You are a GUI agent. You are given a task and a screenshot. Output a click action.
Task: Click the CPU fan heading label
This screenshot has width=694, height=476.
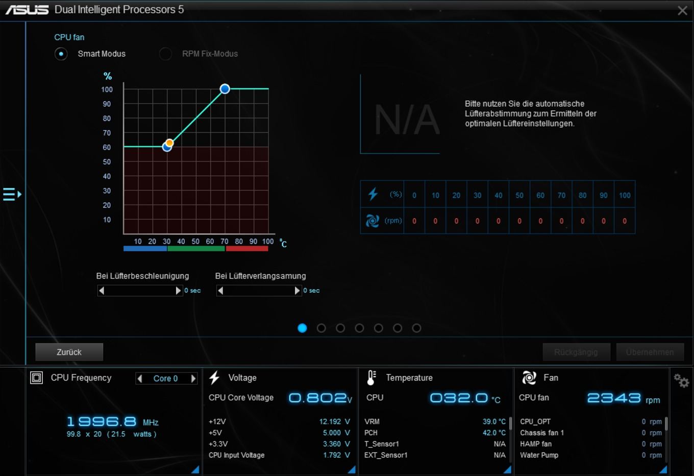coord(69,37)
